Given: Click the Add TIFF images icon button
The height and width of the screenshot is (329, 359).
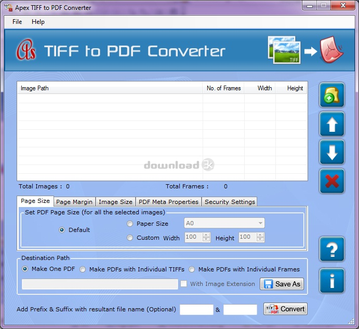Looking at the screenshot, I should pyautogui.click(x=332, y=95).
